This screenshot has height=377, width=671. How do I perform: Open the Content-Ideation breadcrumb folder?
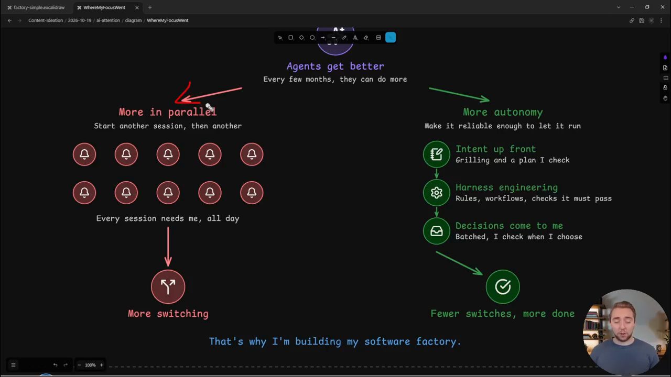(x=46, y=20)
